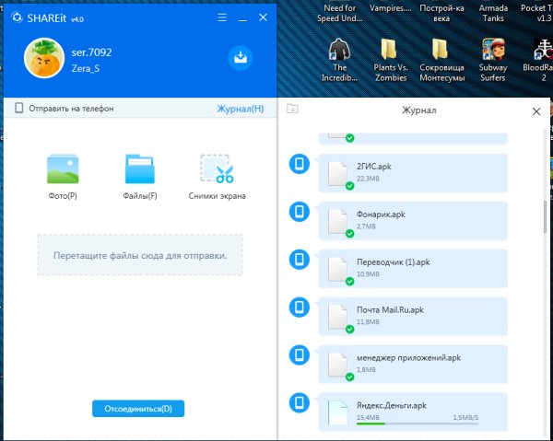Click the file icon of менеджер приложений.apk
The height and width of the screenshot is (441, 553).
[x=338, y=366]
